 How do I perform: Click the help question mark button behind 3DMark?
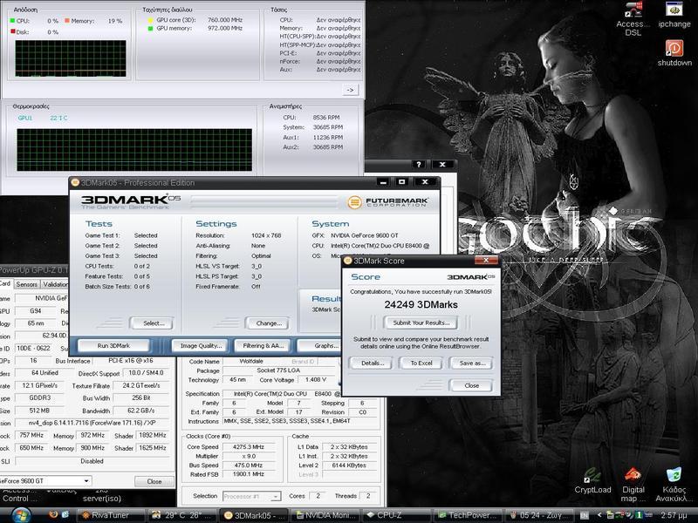click(x=419, y=164)
